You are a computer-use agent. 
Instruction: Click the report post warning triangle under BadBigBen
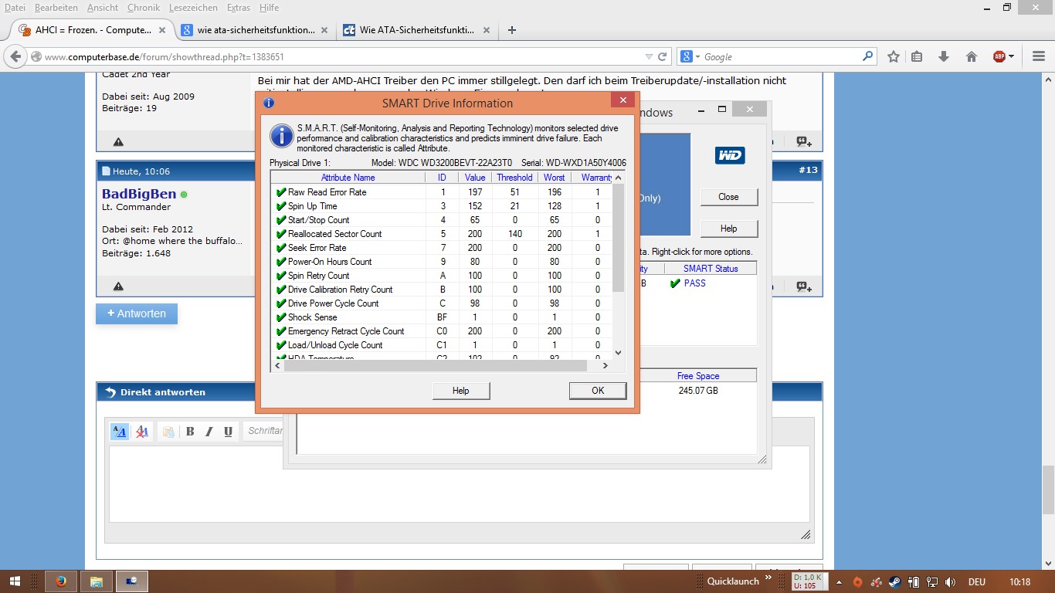pos(118,286)
